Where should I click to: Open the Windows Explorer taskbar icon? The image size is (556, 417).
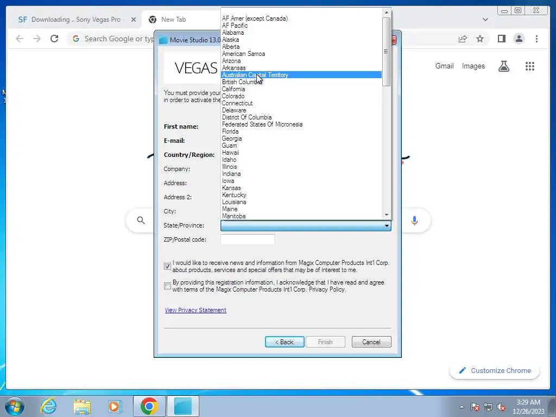(x=82, y=406)
